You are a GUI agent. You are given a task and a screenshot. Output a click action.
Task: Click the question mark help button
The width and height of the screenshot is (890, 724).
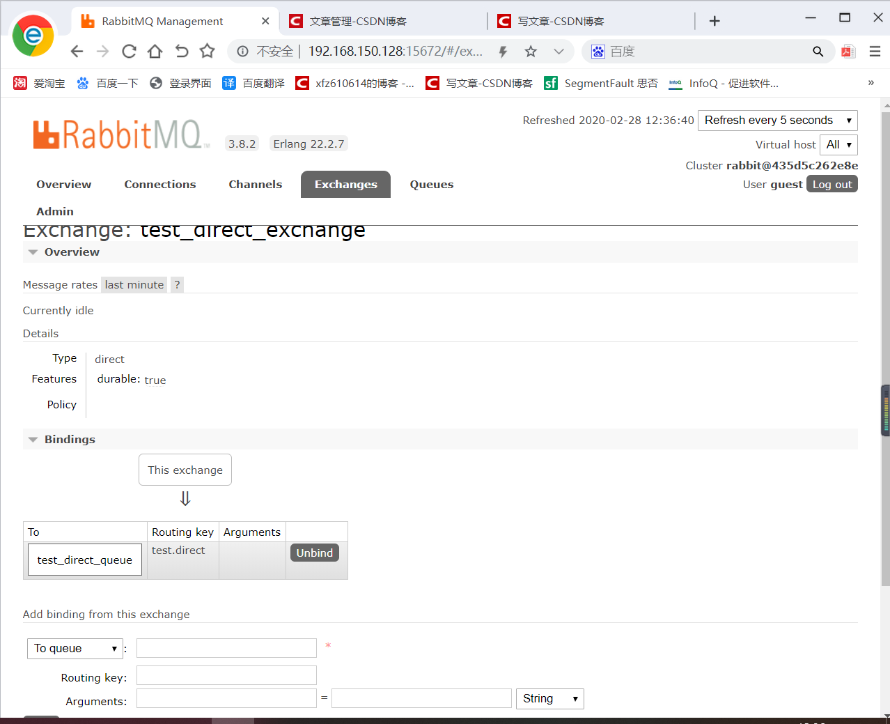click(177, 285)
